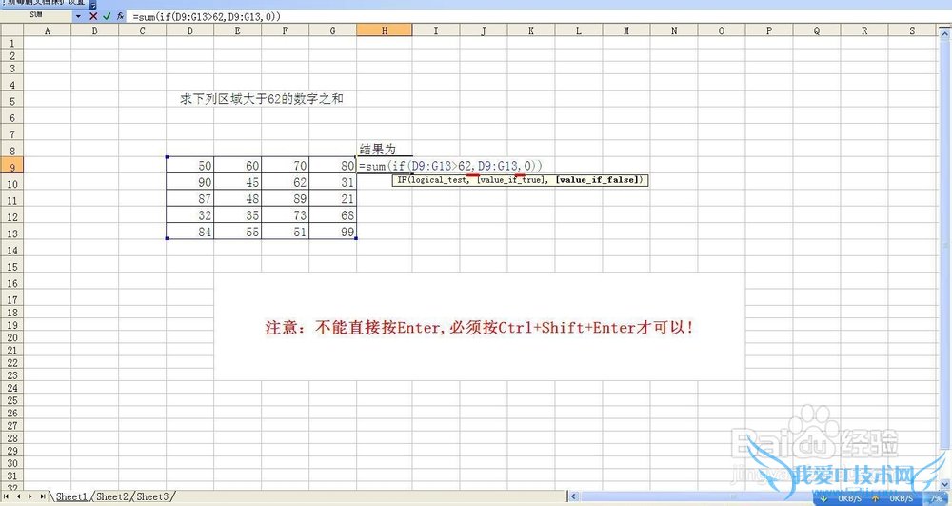
Task: Click value_if_false in the IF tooltip
Action: point(597,180)
